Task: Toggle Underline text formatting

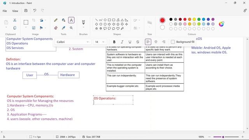Action: pyautogui.click(x=130, y=42)
